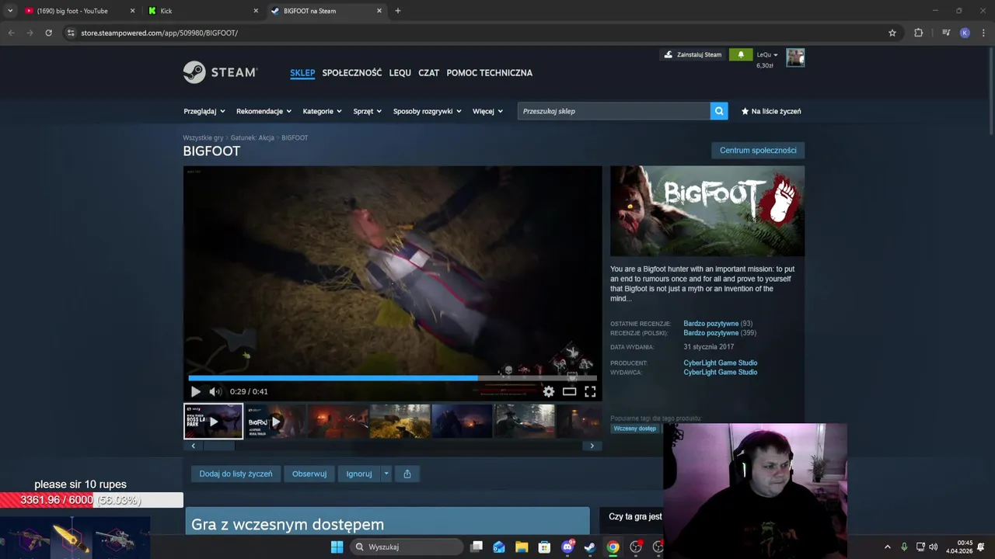Open Na liście życzeń link

coord(771,111)
